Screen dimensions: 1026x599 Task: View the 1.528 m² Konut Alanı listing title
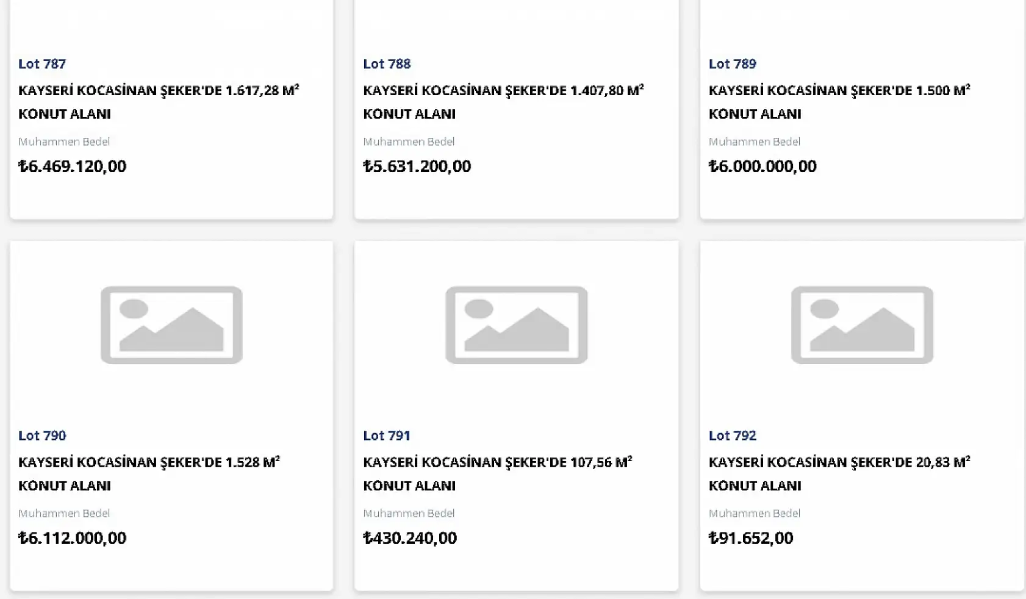pyautogui.click(x=148, y=473)
